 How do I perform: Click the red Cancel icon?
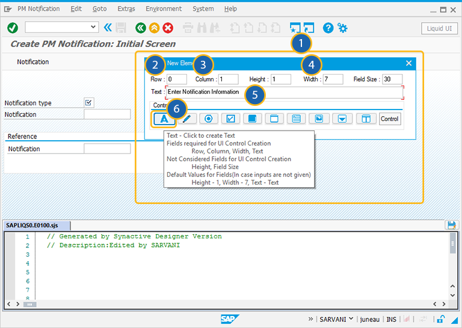pos(168,28)
